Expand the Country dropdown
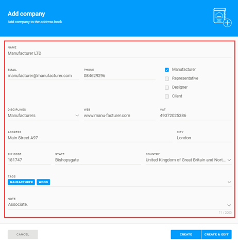The image size is (238, 243). [x=189, y=160]
